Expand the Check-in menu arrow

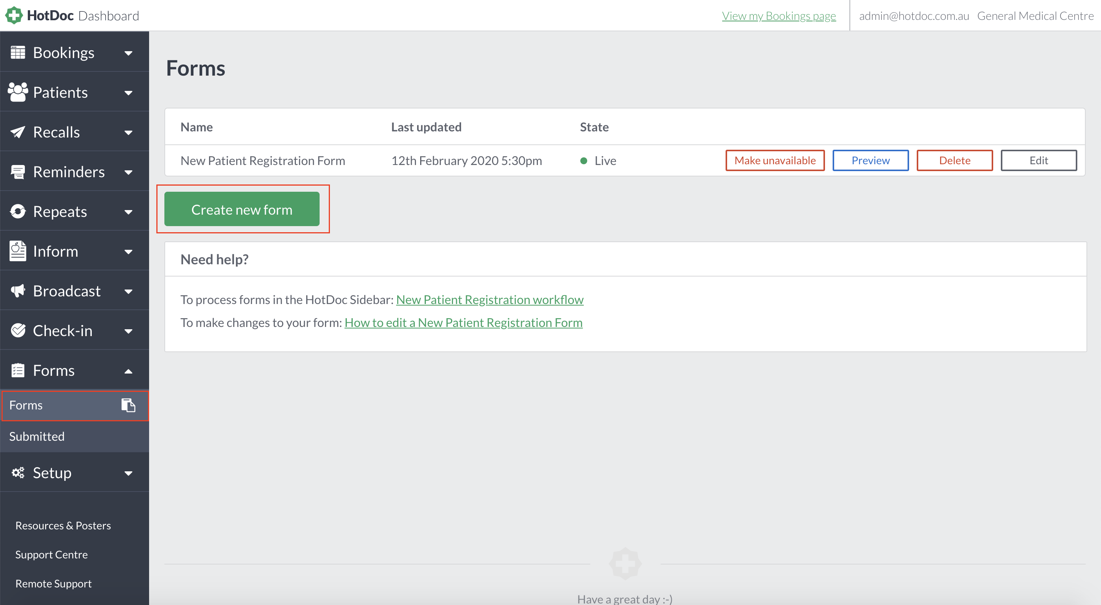128,331
